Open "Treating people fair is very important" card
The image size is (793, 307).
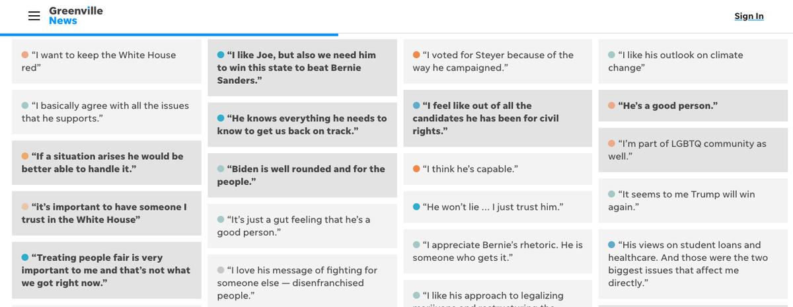click(x=106, y=270)
